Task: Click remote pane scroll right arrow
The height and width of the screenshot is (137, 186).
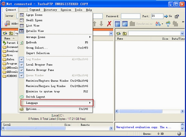Action: coord(182,111)
